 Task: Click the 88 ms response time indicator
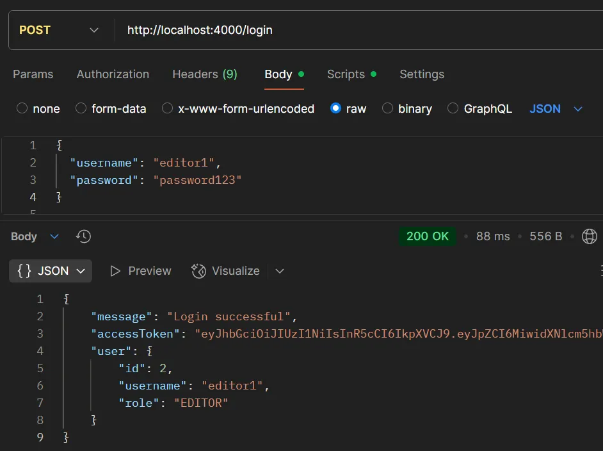coord(493,236)
